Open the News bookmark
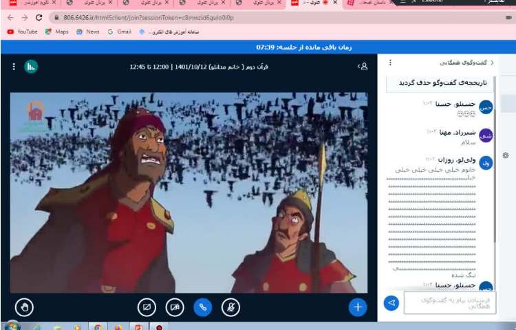 (88, 32)
